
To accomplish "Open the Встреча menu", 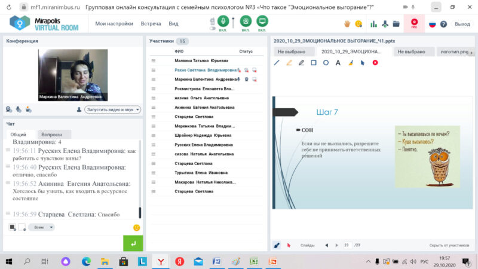I will click(x=151, y=23).
